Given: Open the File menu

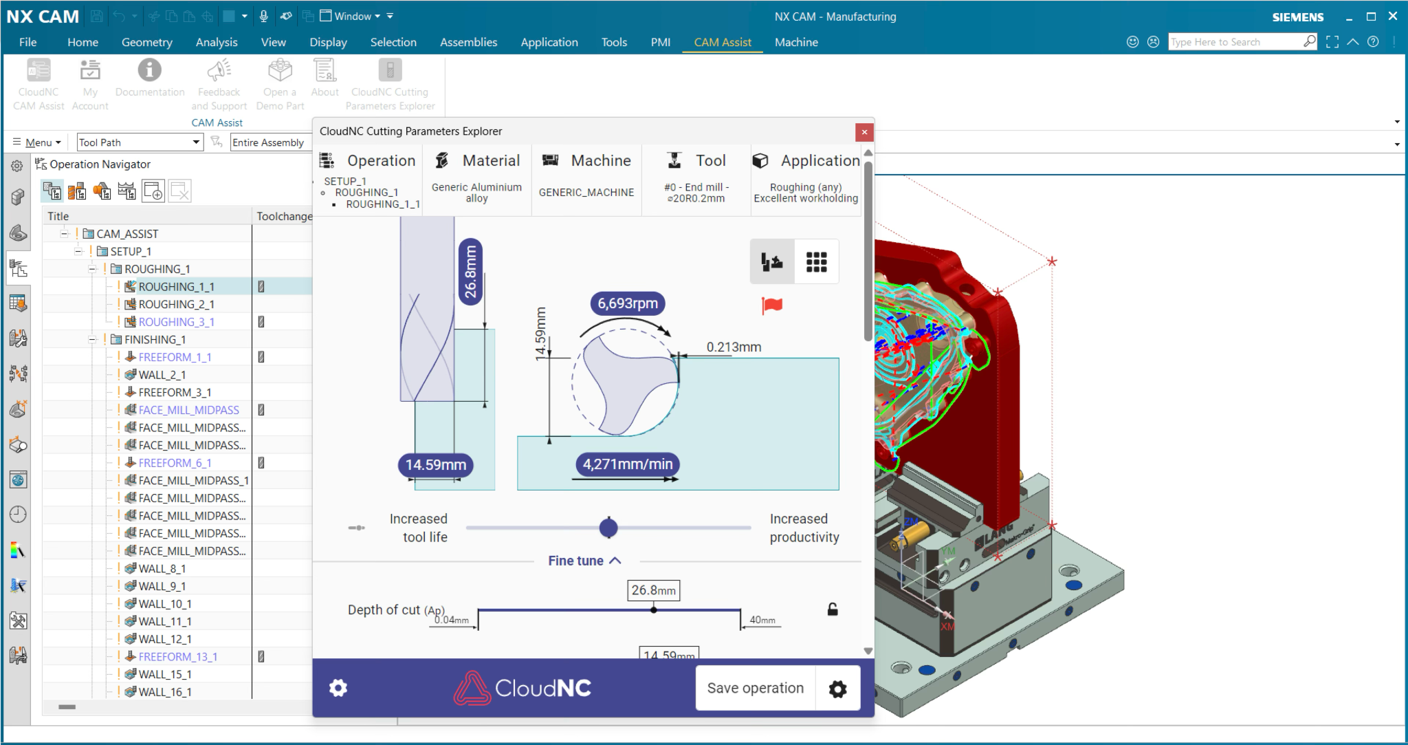Looking at the screenshot, I should [28, 42].
